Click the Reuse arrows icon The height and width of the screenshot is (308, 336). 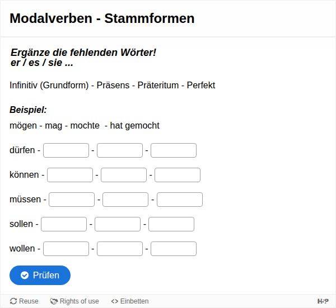13,301
